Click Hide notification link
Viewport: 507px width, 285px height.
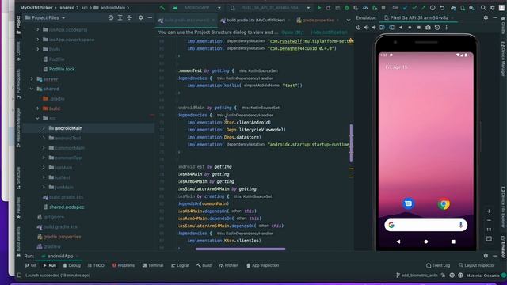[x=330, y=32]
